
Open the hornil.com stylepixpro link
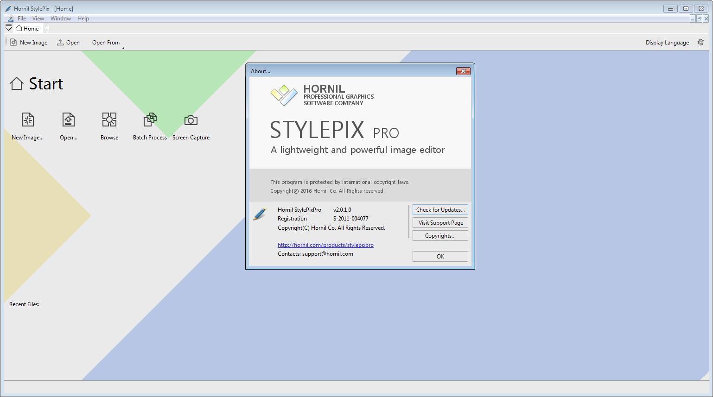coord(325,245)
